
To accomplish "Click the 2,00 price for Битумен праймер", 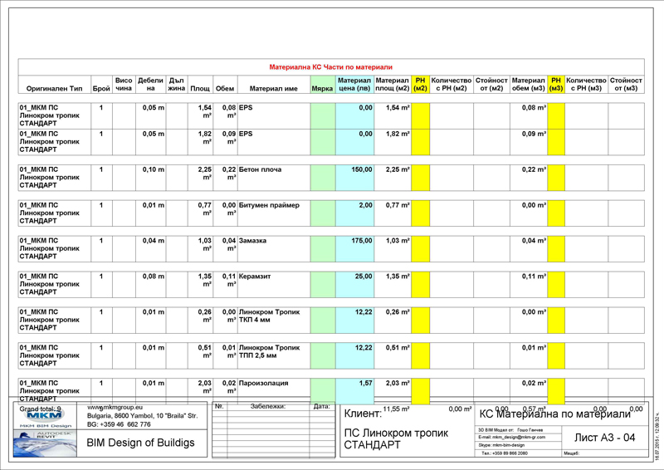I will click(x=365, y=205).
